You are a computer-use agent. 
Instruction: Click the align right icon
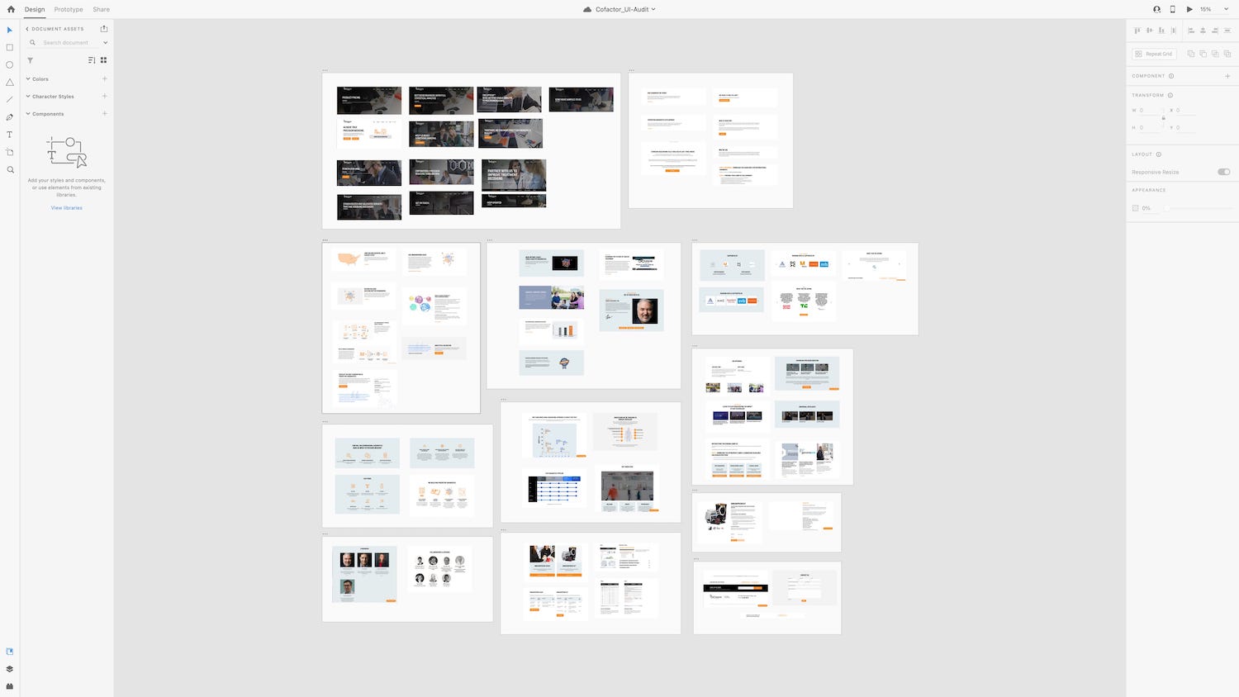point(1215,31)
